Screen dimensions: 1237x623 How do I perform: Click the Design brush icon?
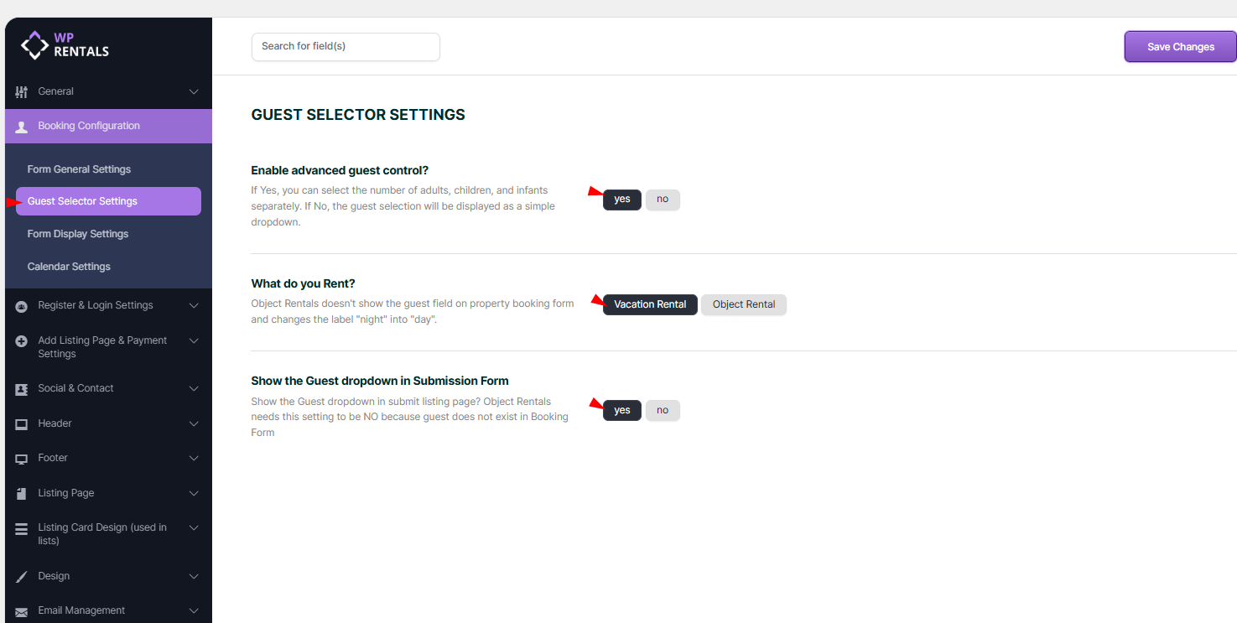(x=22, y=577)
